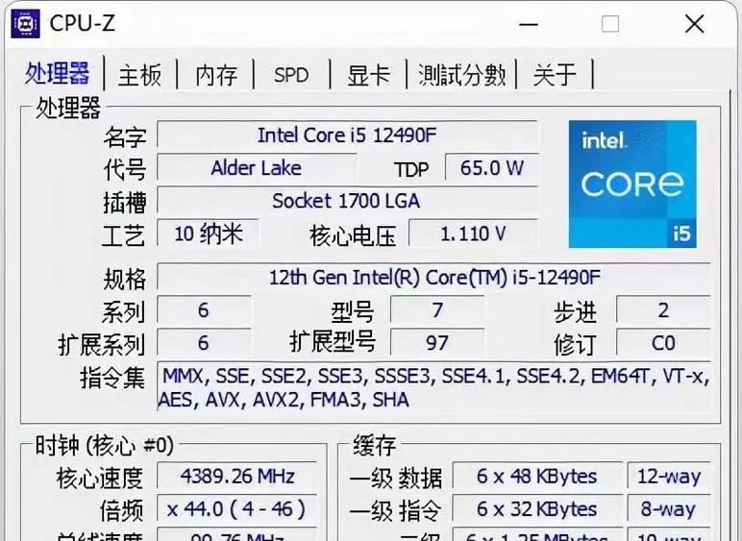
Task: Click the 指令集 label
Action: 112,378
